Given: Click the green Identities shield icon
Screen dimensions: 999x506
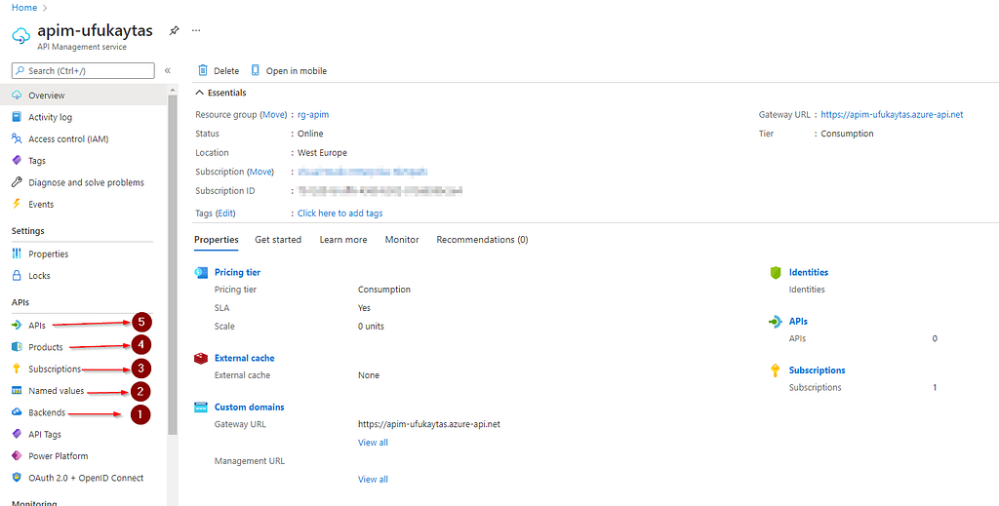Looking at the screenshot, I should (x=776, y=272).
